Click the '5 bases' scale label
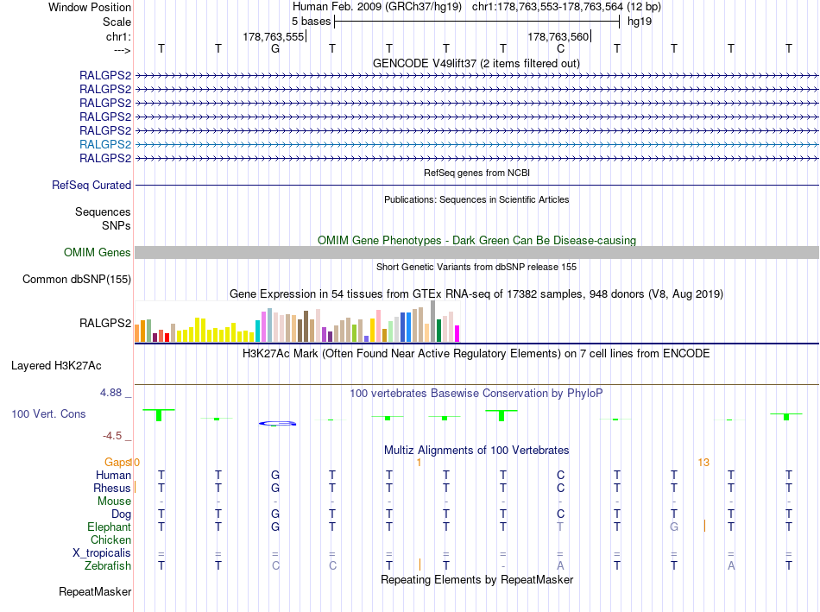Screen dimensions: 820x612 (311, 22)
